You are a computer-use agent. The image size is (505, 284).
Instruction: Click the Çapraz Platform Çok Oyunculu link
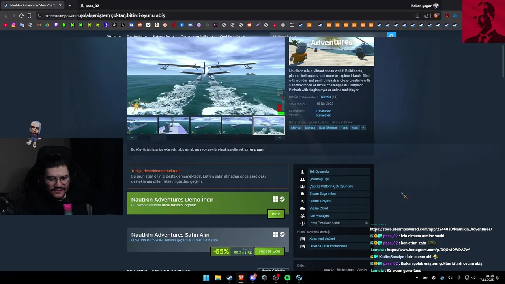[x=331, y=186]
